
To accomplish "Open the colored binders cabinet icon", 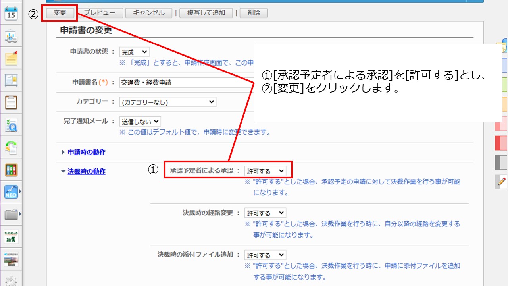I will click(11, 170).
